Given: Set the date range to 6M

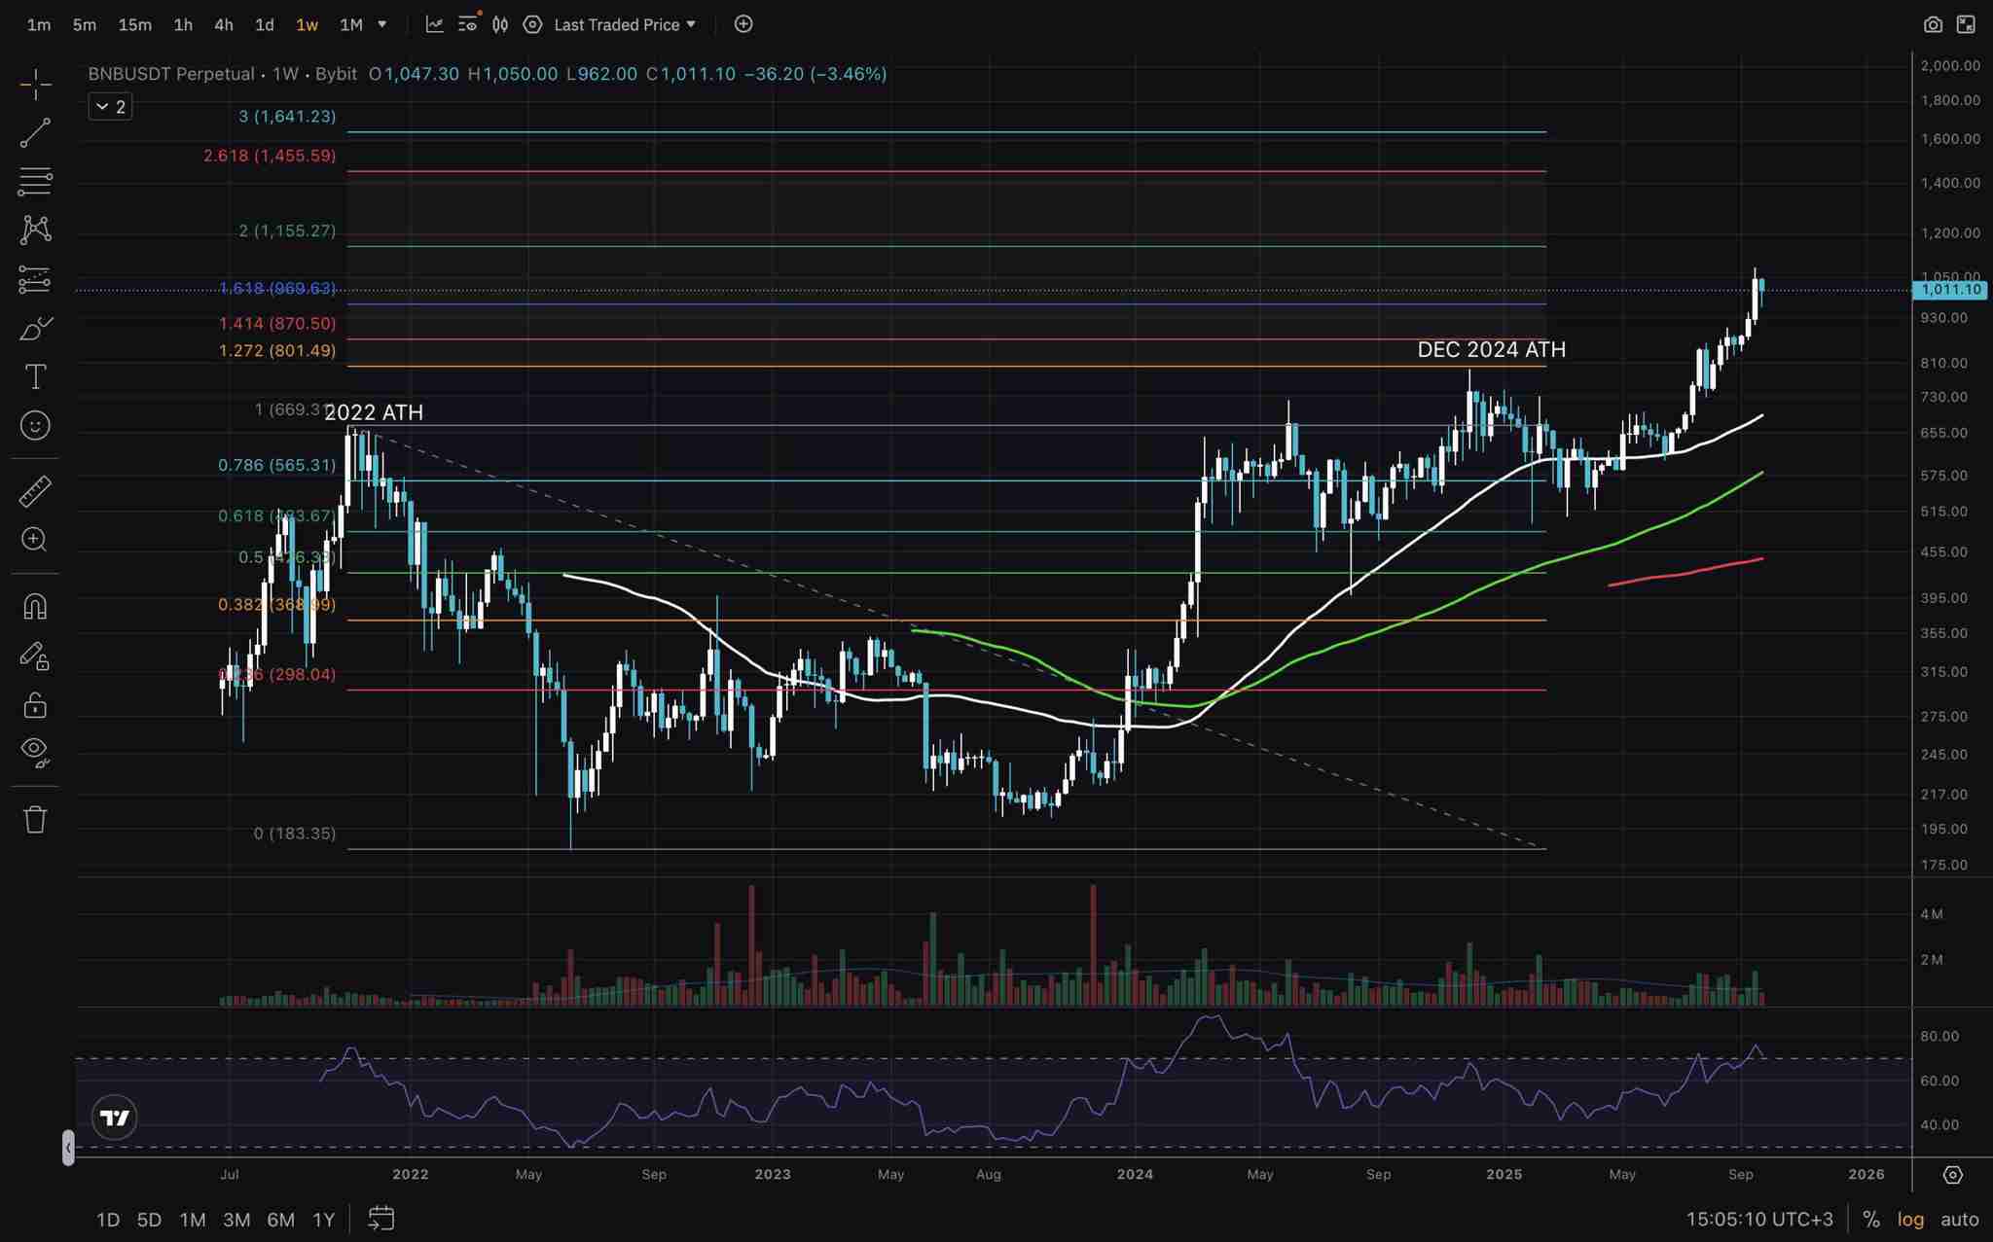Looking at the screenshot, I should point(280,1220).
